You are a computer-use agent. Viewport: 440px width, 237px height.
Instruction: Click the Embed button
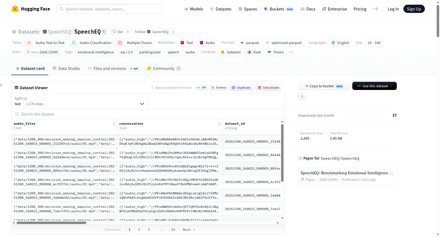218,88
